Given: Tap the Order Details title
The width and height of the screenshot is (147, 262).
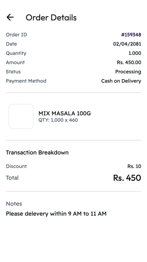Looking at the screenshot, I should (51, 18).
